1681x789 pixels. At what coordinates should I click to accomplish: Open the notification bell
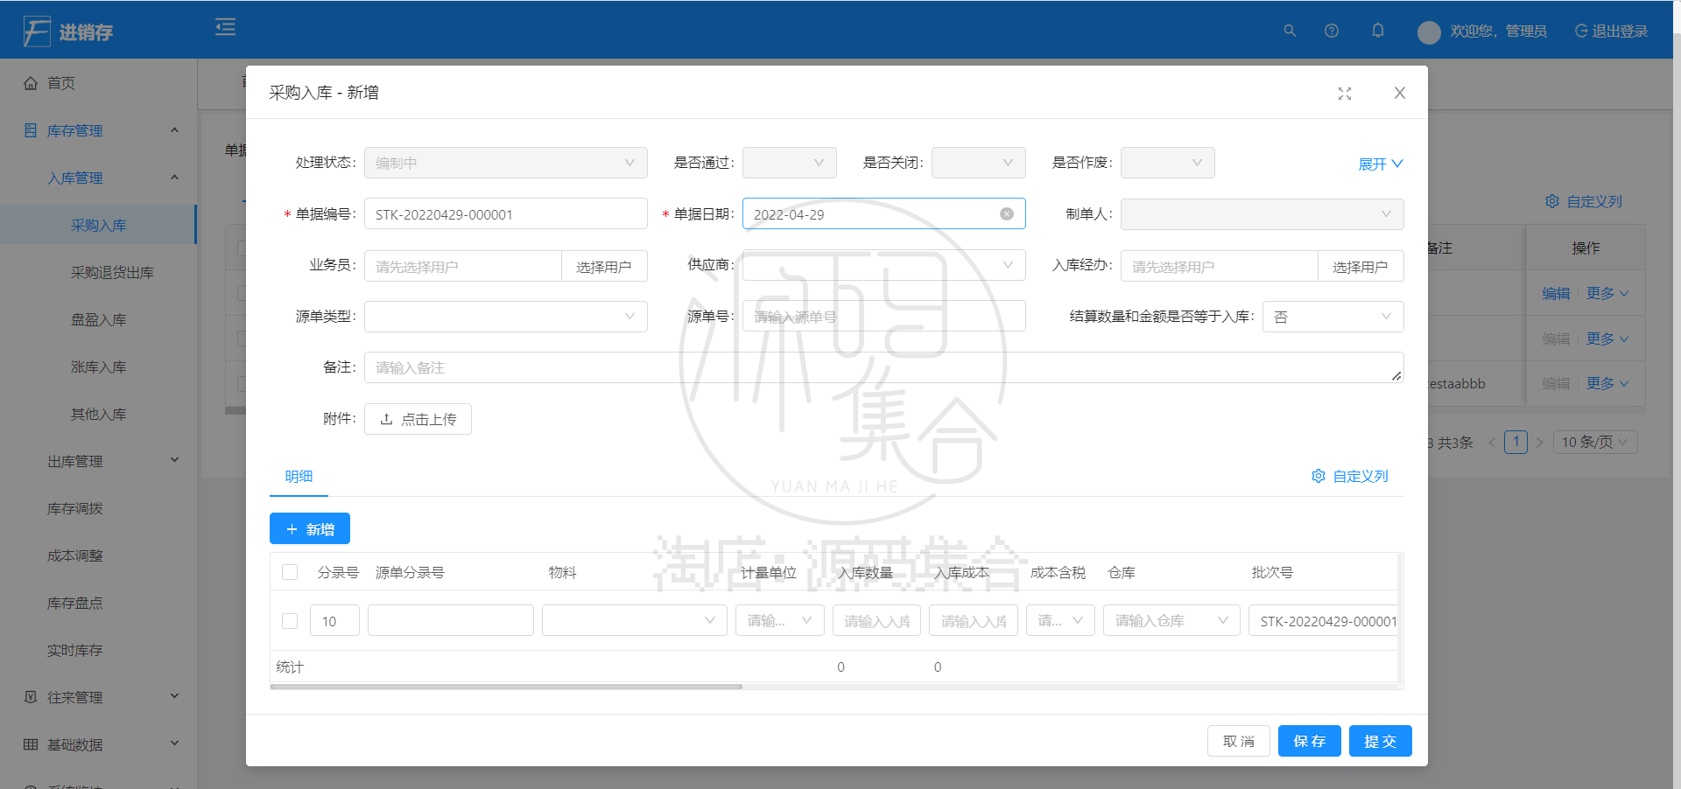[x=1378, y=31]
